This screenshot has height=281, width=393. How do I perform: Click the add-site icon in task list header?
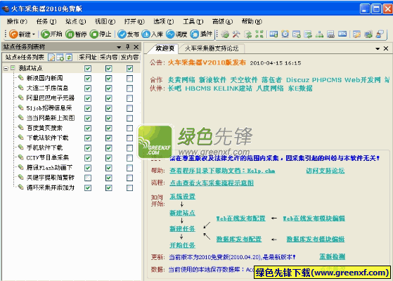click(x=60, y=58)
